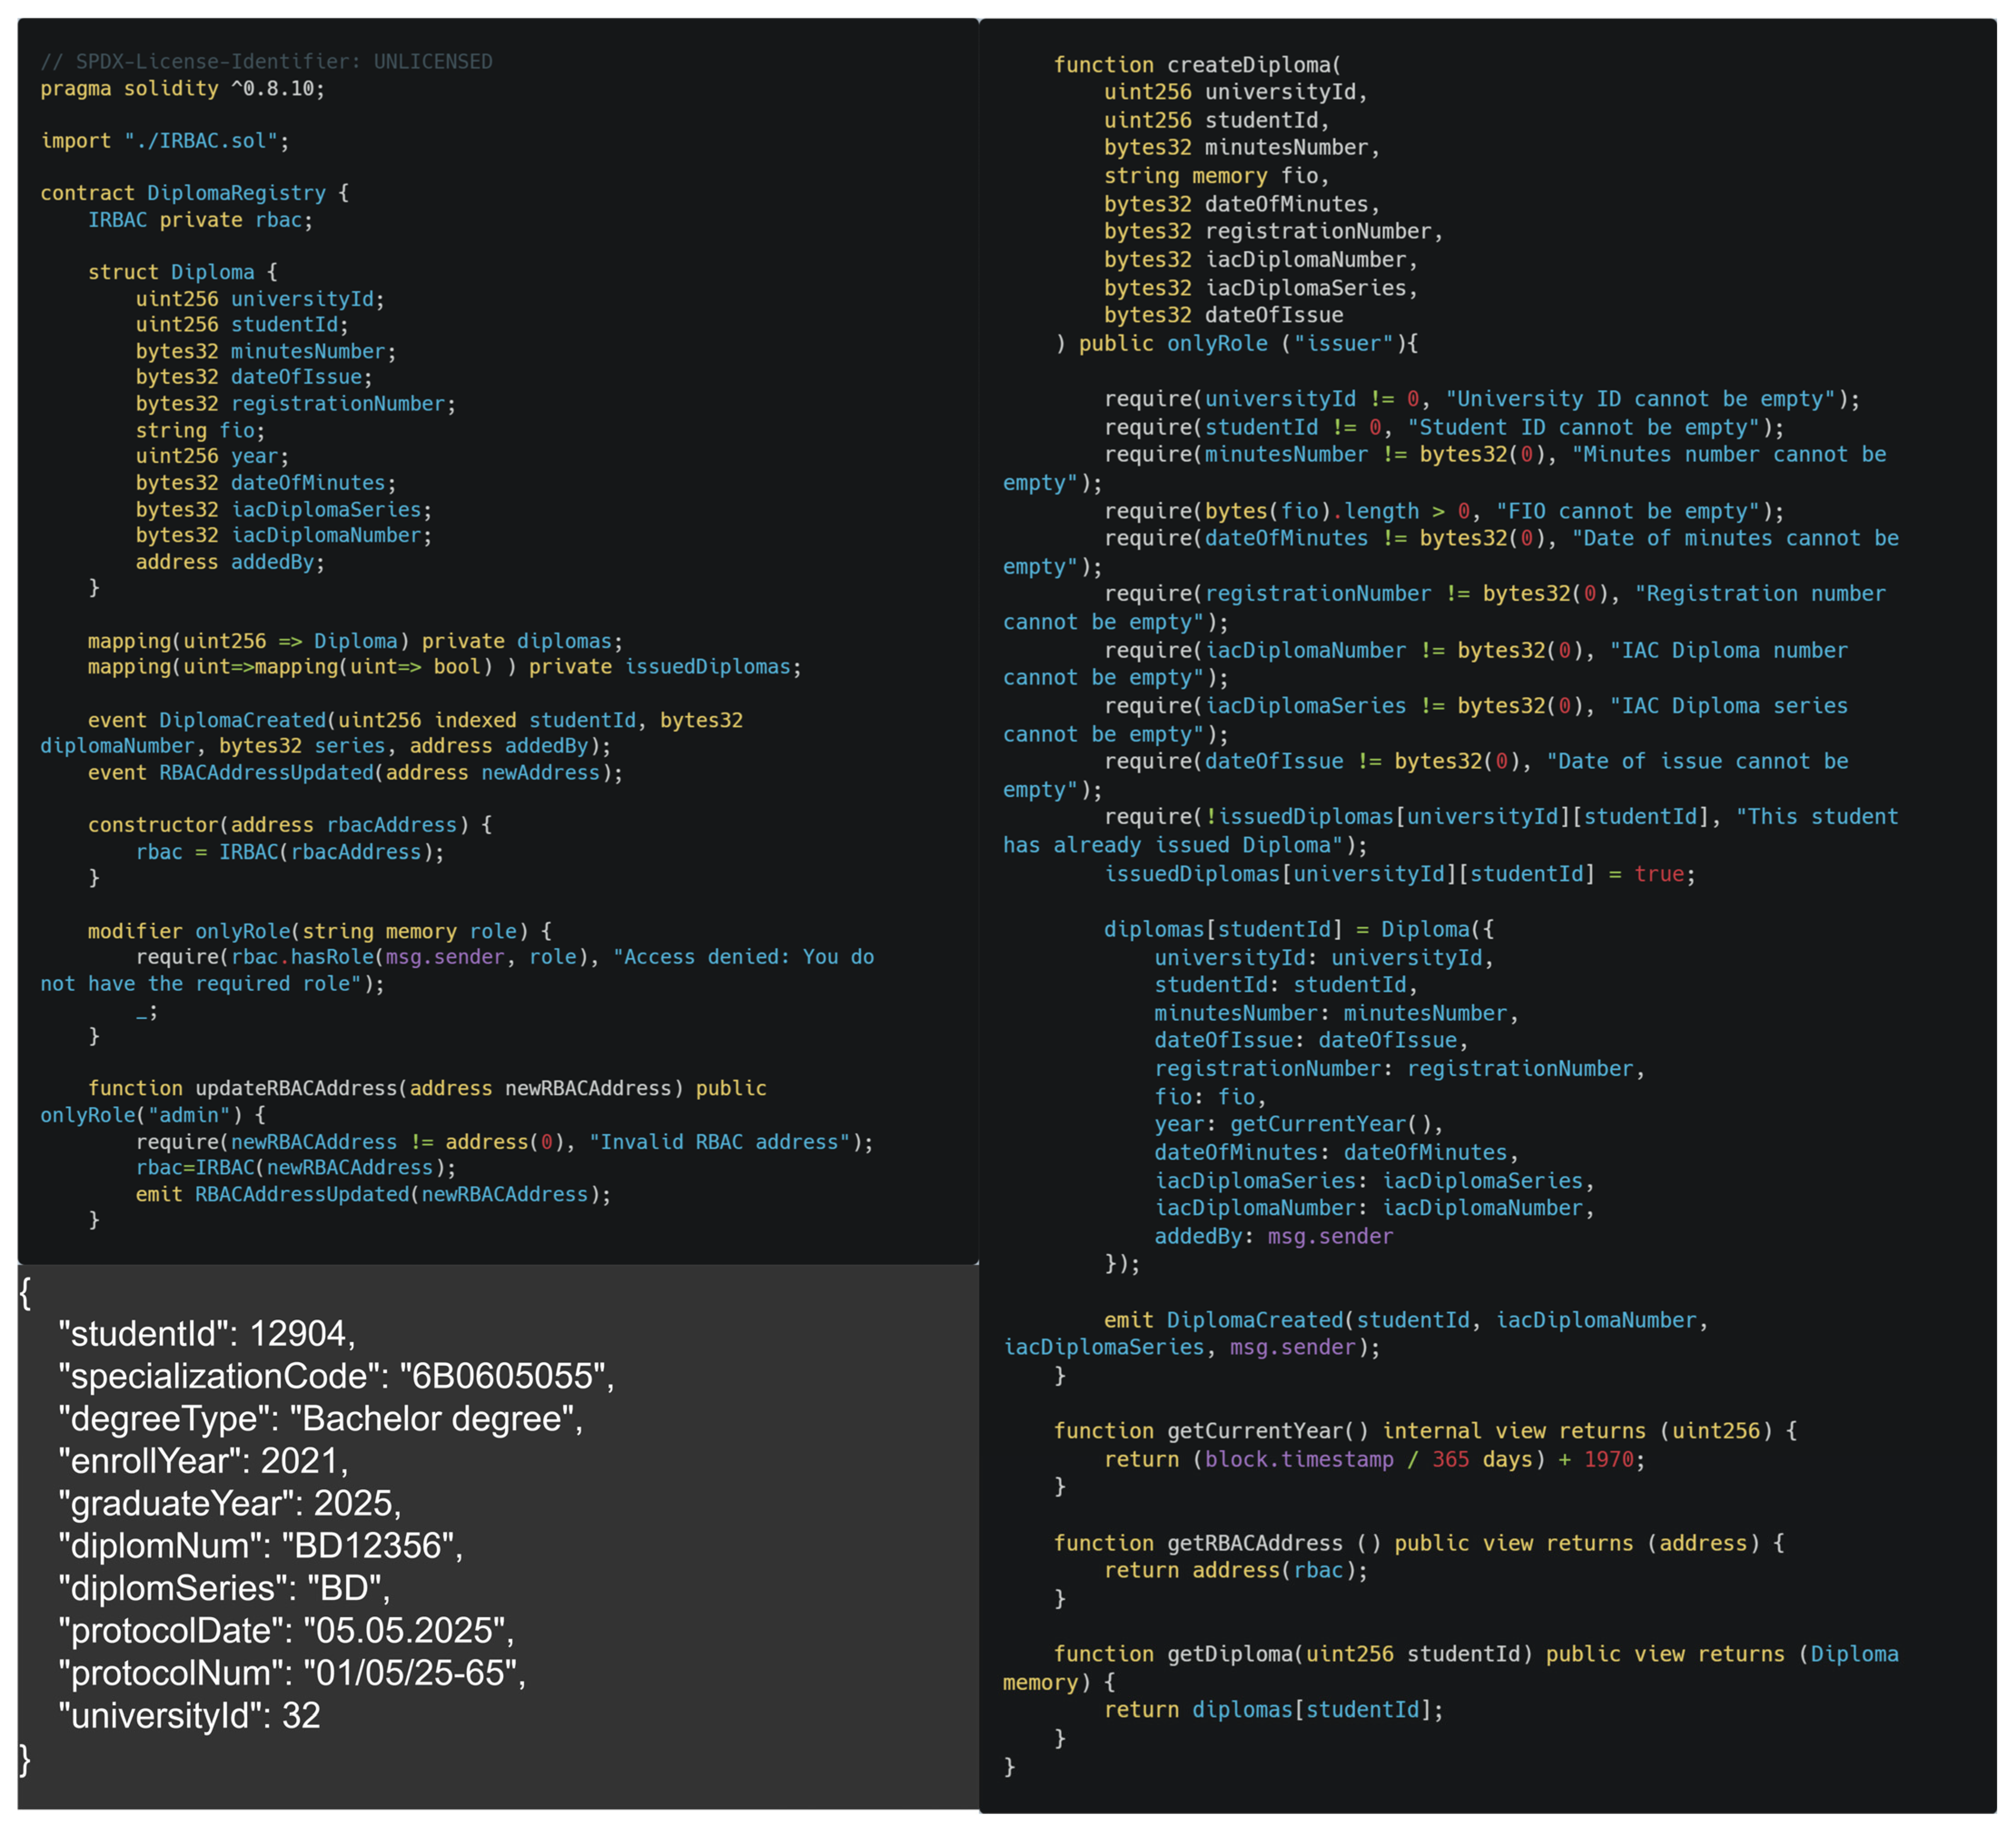
Task: Click the event RBACAddressUpdated line
Action: click(355, 773)
